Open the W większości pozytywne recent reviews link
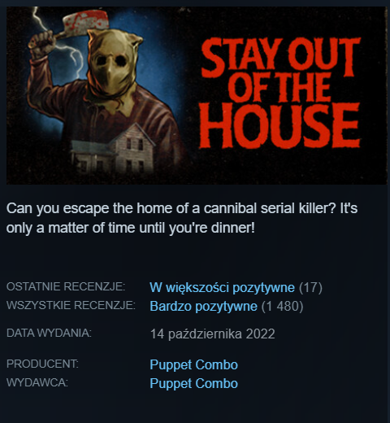Screen dimensions: 390x423 222,287
